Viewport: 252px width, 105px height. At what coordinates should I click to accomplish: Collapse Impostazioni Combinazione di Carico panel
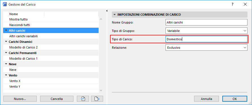click(115, 15)
